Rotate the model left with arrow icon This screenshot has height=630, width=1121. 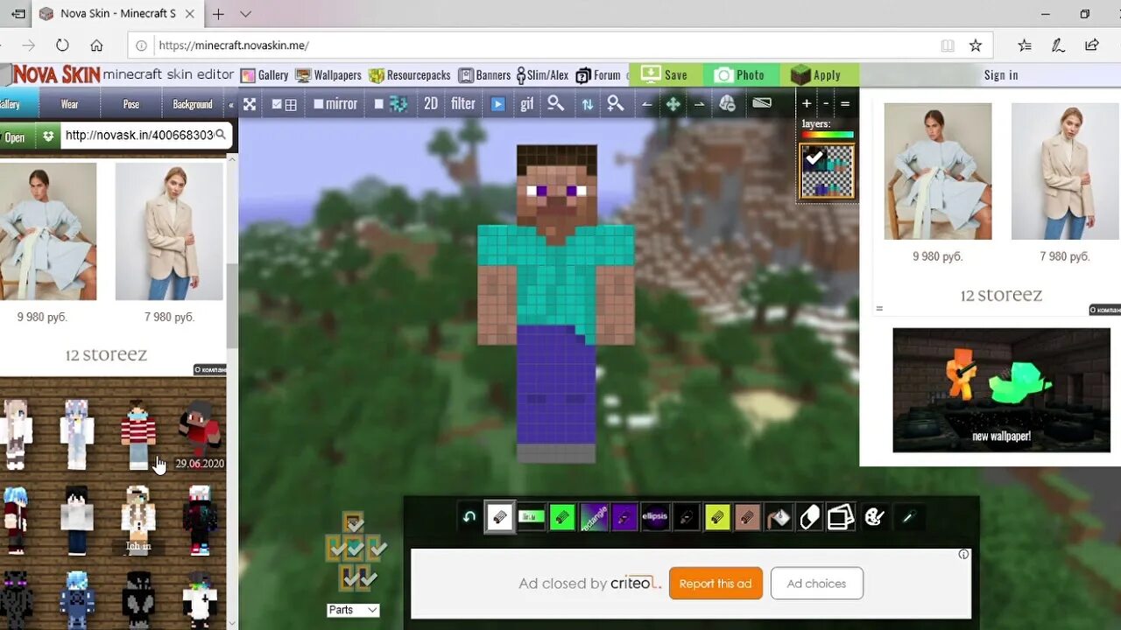pyautogui.click(x=647, y=104)
